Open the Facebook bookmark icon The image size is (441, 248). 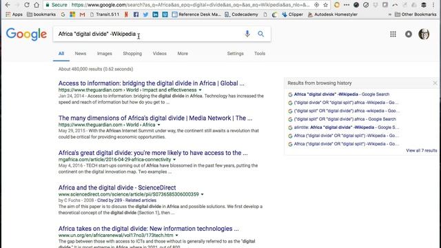pyautogui.click(x=136, y=14)
